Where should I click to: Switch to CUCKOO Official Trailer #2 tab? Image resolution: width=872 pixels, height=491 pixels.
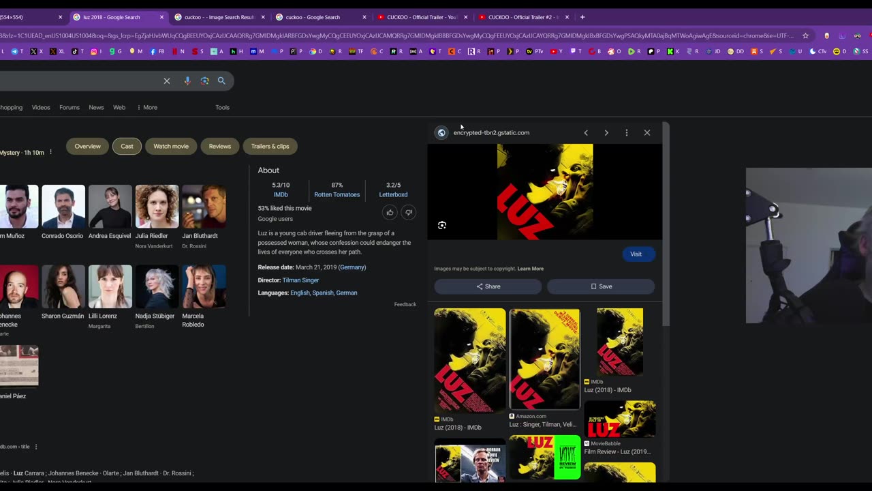(524, 17)
